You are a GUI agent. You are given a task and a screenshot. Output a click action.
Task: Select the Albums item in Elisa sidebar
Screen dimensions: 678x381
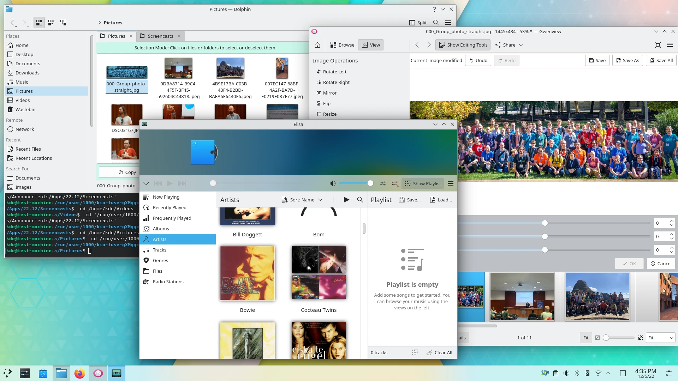[x=161, y=228]
